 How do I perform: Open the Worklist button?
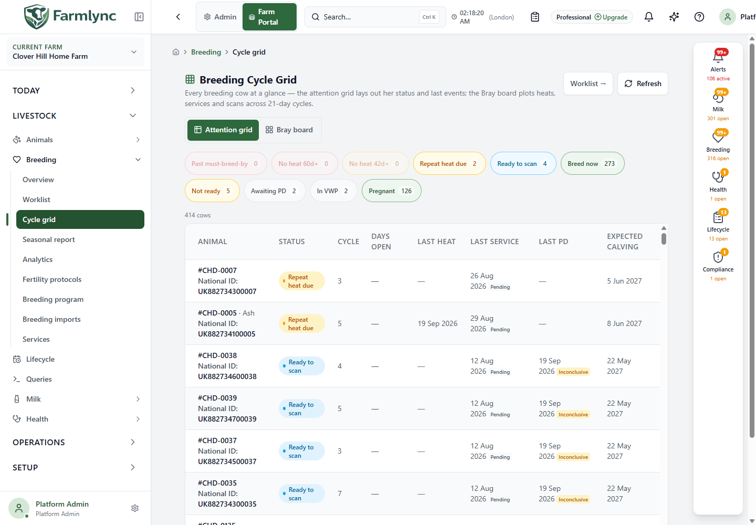[588, 83]
